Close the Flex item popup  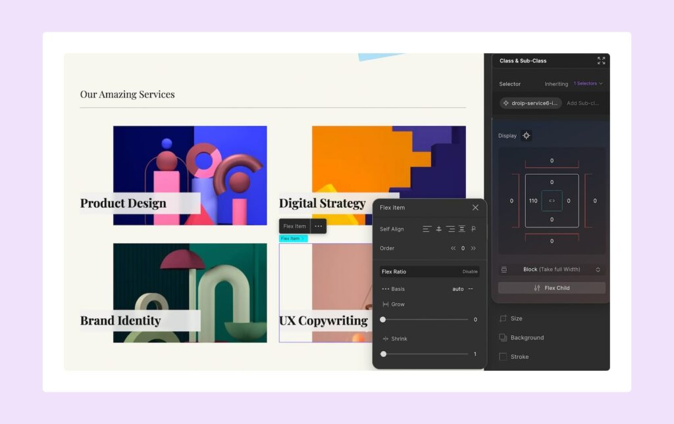(x=475, y=208)
